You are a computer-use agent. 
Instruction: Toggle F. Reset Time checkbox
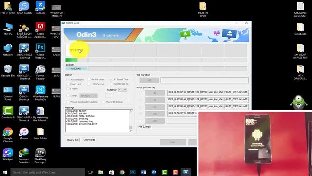pos(111,79)
